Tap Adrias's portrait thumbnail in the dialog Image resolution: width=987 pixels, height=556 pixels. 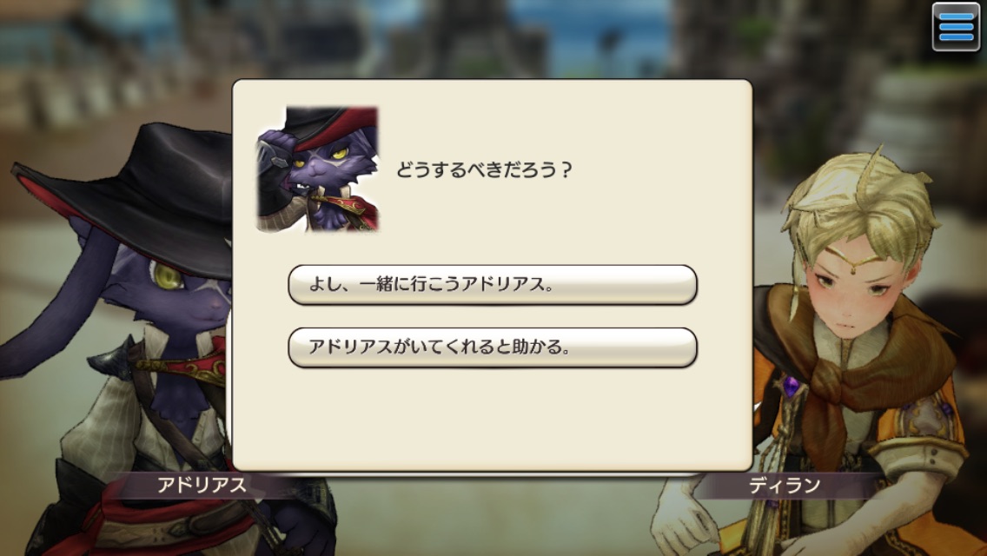(317, 169)
